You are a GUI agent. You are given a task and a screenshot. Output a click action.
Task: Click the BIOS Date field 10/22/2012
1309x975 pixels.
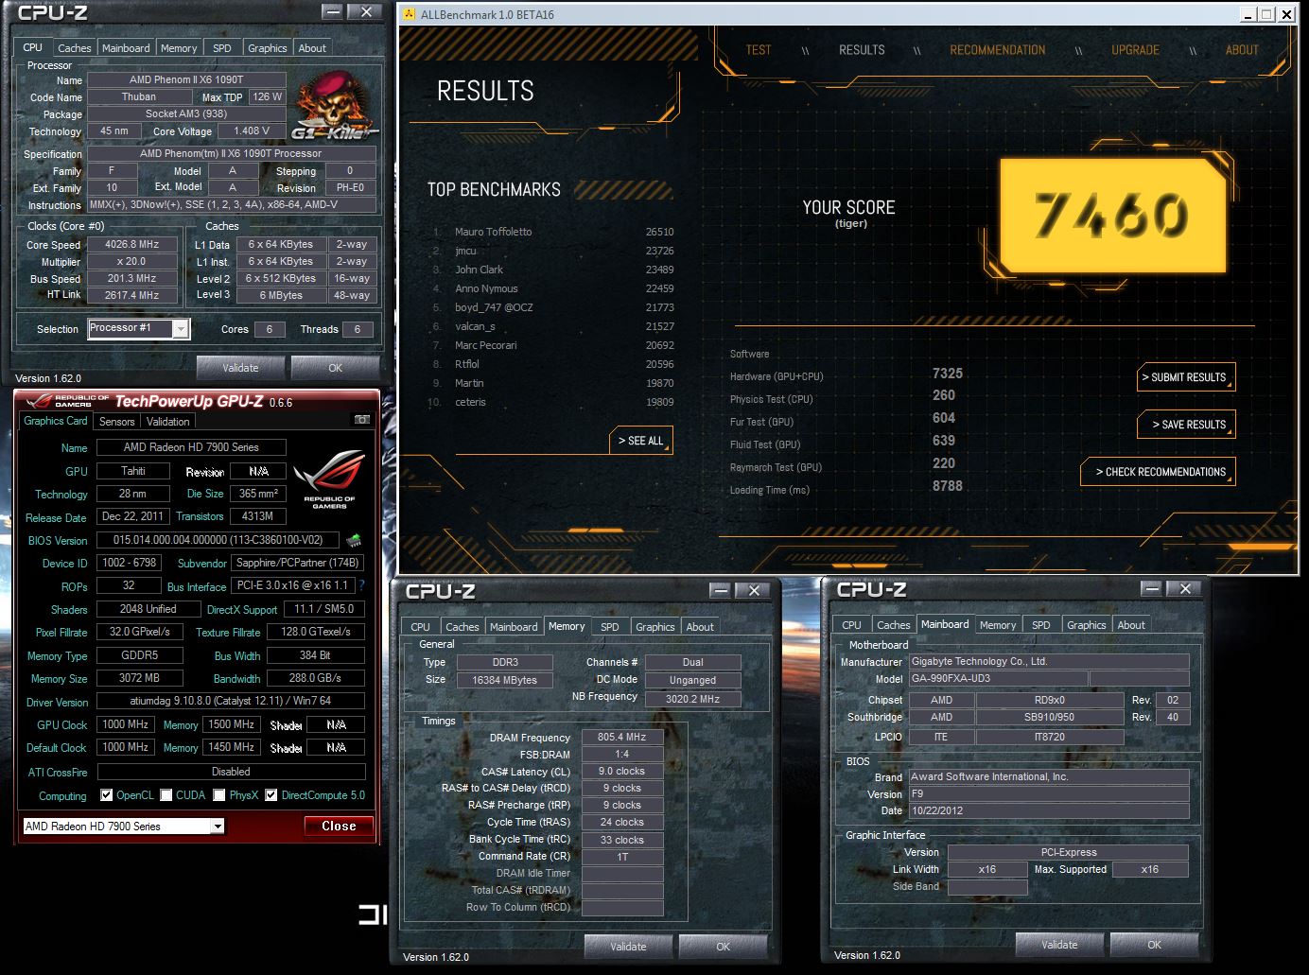[x=1049, y=810]
